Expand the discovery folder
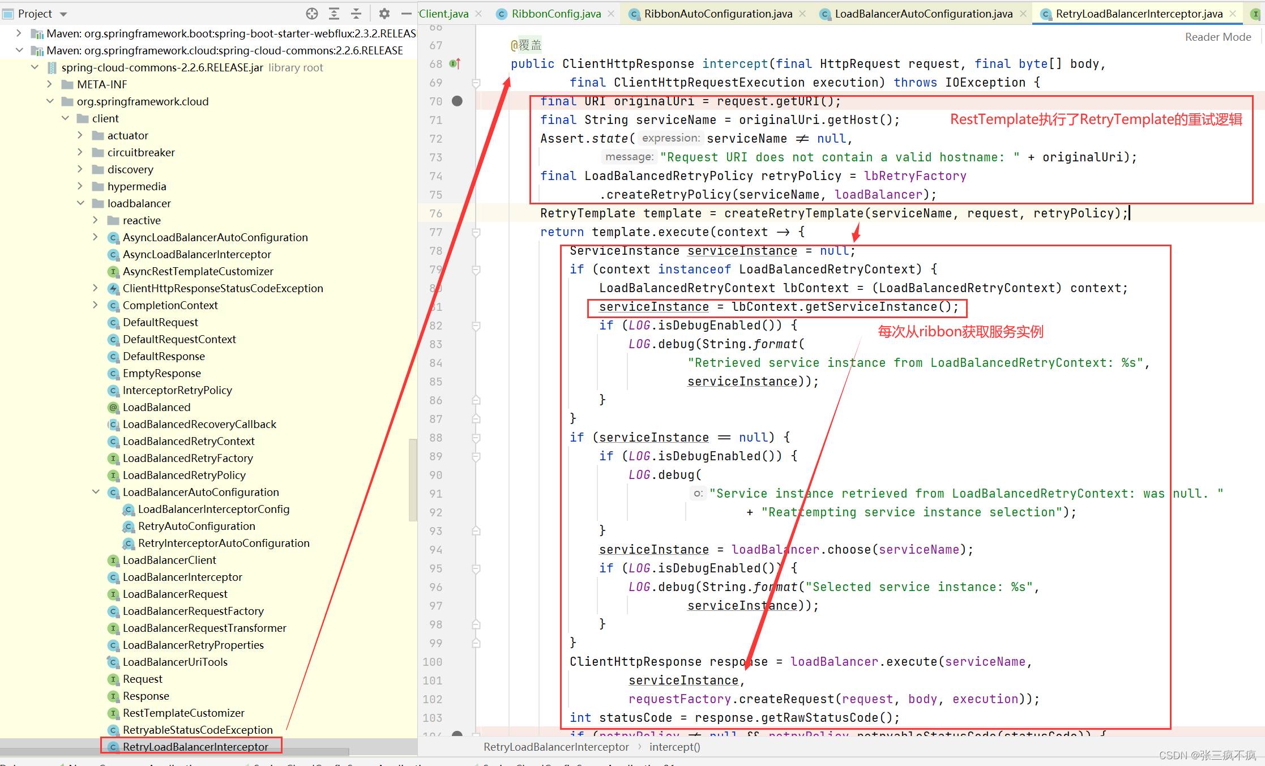This screenshot has width=1265, height=766. coord(80,169)
